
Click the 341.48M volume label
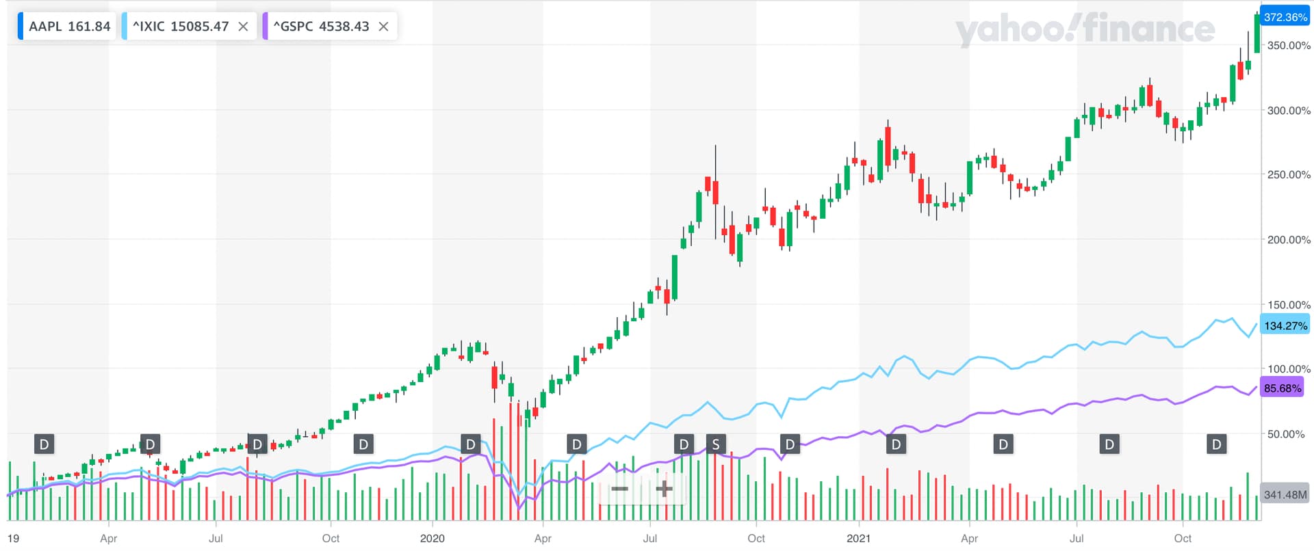[x=1285, y=494]
